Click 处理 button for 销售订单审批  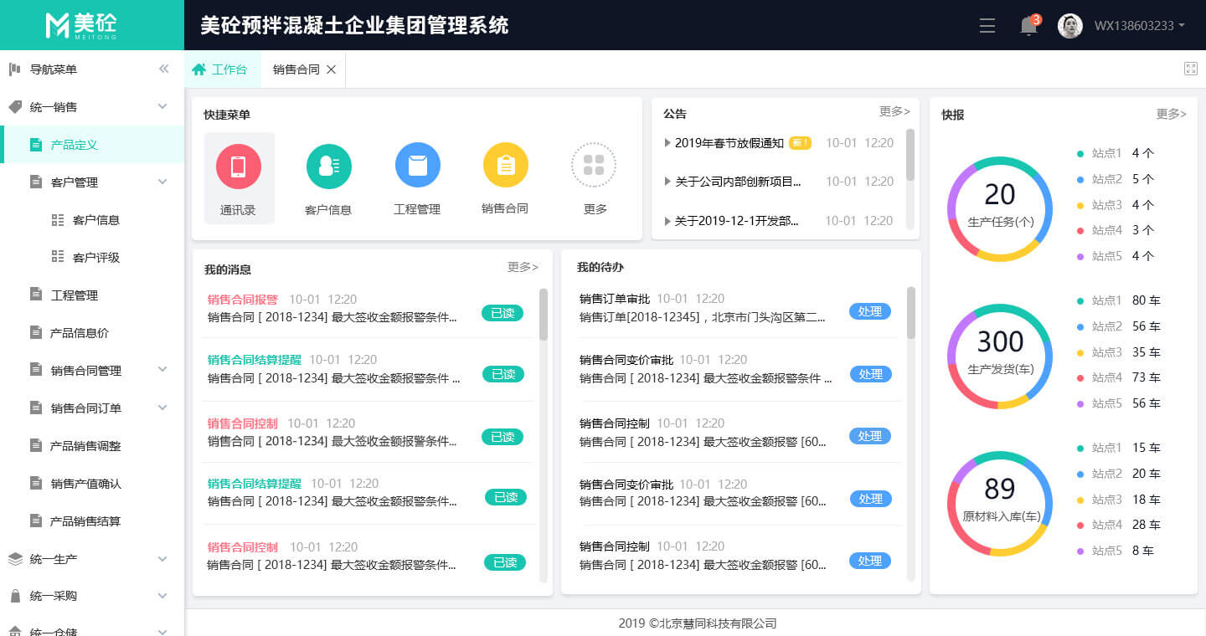[870, 311]
